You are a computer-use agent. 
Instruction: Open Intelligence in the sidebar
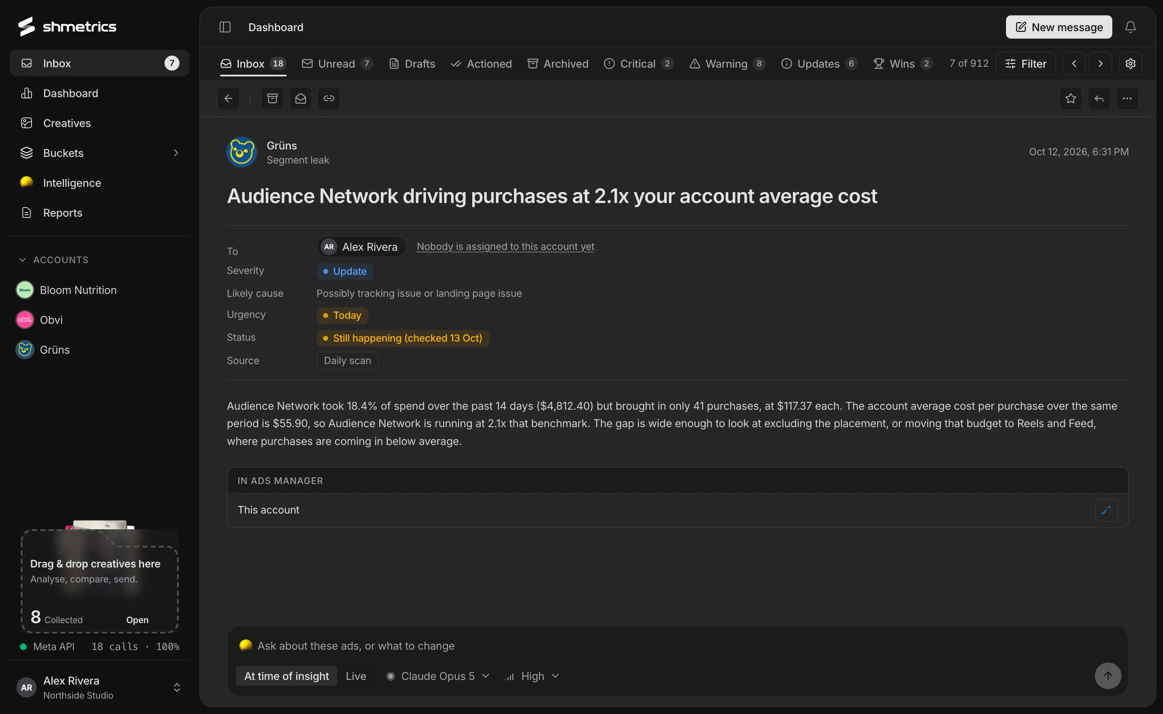(100, 183)
